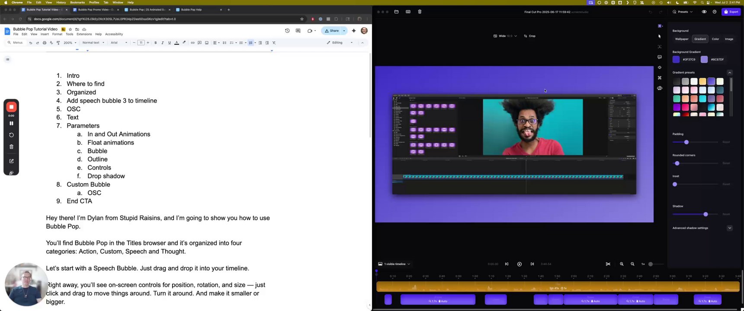Jump to the start of the timeline
This screenshot has width=744, height=311.
click(x=507, y=264)
